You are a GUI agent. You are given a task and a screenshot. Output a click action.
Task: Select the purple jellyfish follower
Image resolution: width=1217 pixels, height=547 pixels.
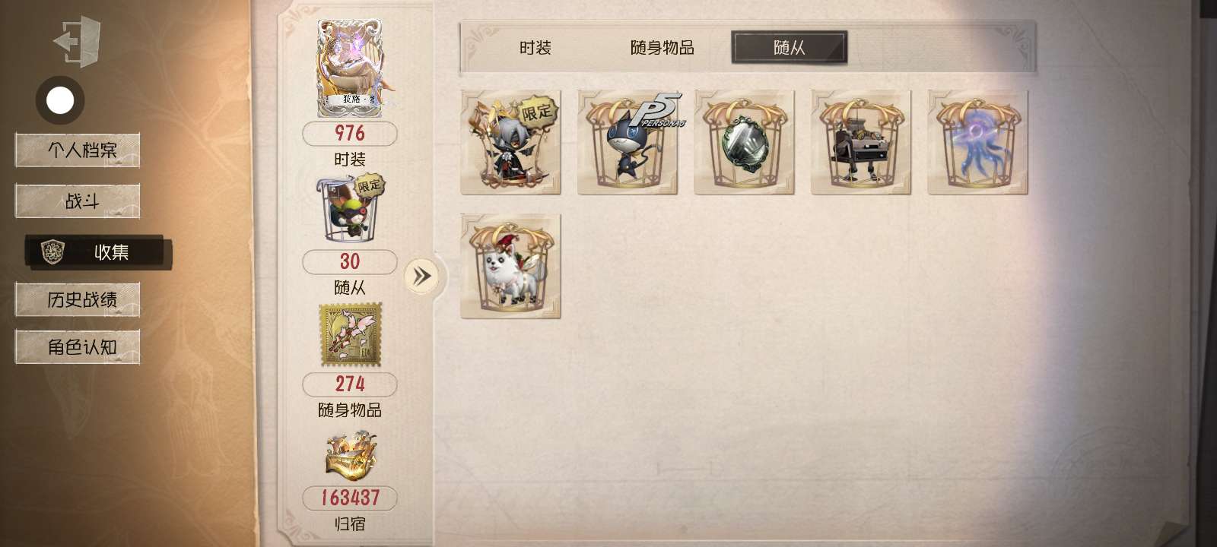click(x=977, y=142)
